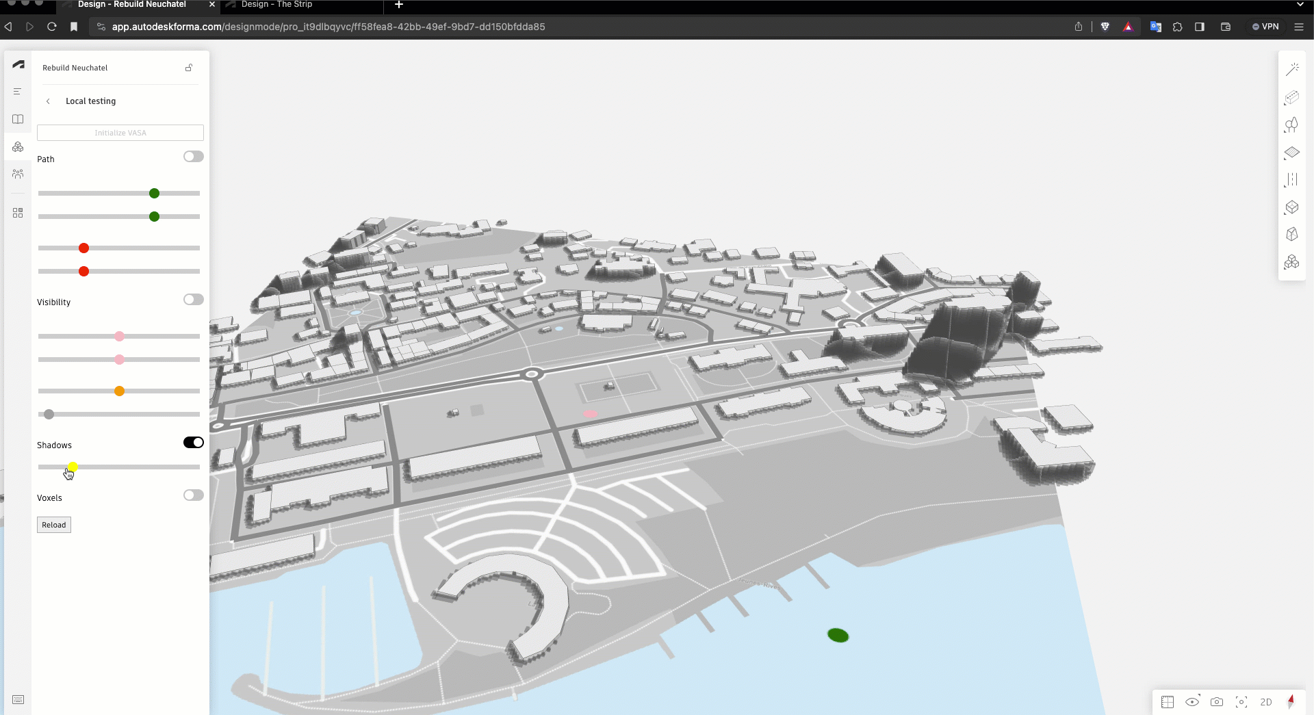Select the road lanes tool
The width and height of the screenshot is (1314, 715).
[1291, 180]
